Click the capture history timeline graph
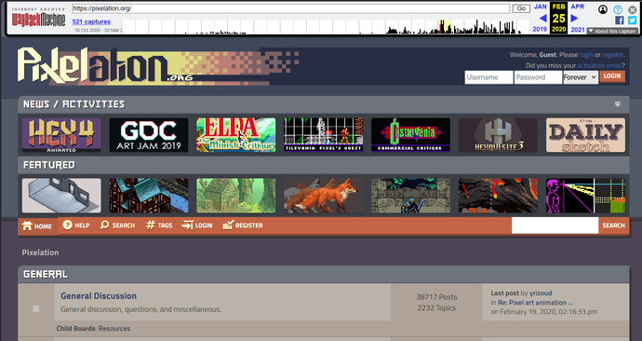642x341 pixels. (x=326, y=26)
